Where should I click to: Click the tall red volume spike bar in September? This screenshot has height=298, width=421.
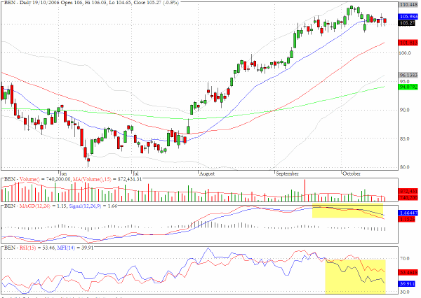305,190
